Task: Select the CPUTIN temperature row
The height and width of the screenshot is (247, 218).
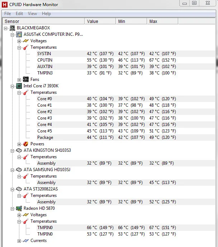Action: (x=44, y=60)
